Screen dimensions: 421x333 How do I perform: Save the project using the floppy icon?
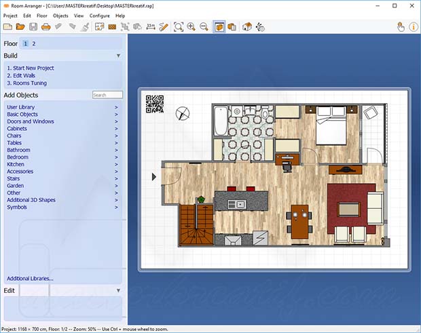coord(33,27)
